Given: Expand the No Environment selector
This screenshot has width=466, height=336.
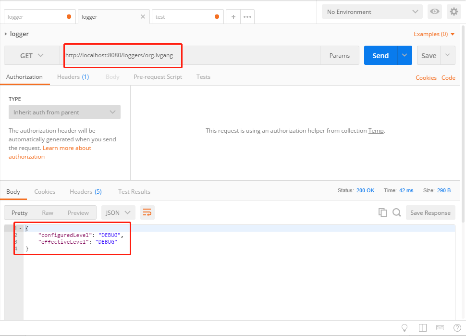Looking at the screenshot, I should point(372,12).
